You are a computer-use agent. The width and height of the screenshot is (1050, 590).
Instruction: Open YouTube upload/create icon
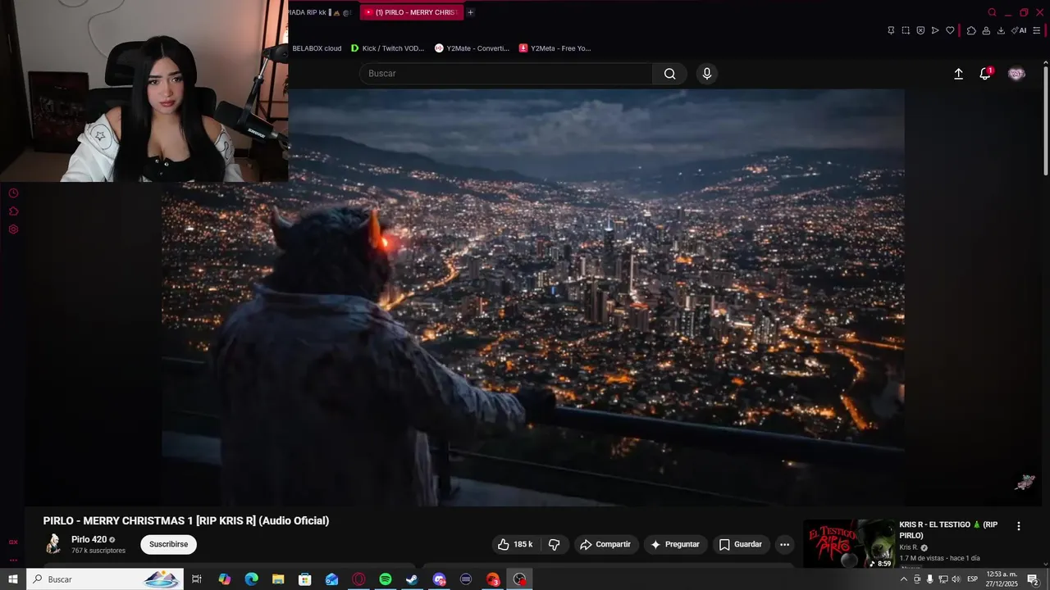coord(958,74)
